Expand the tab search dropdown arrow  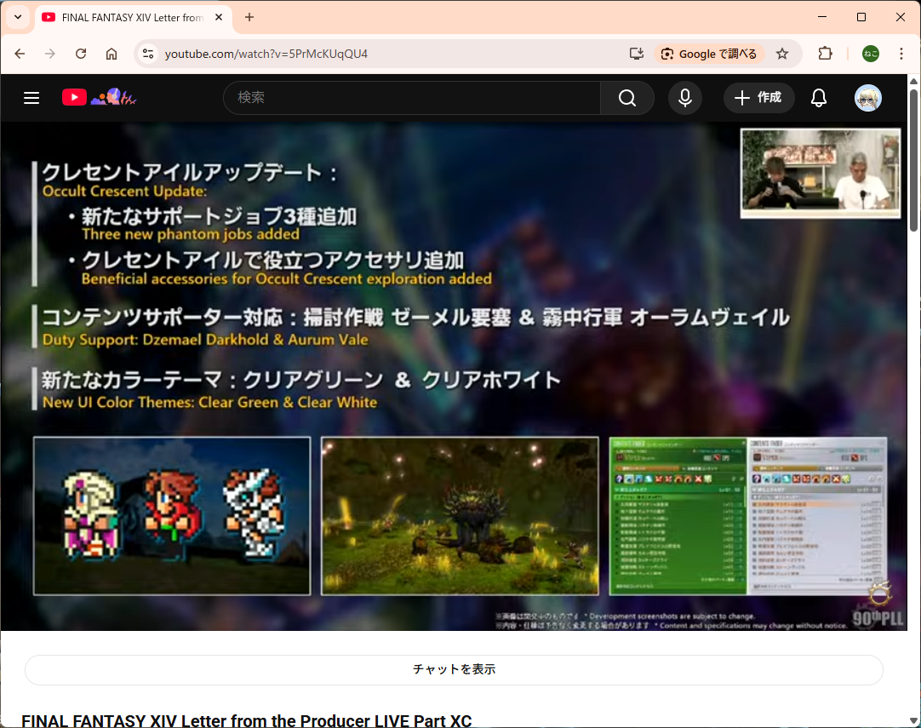pyautogui.click(x=17, y=17)
